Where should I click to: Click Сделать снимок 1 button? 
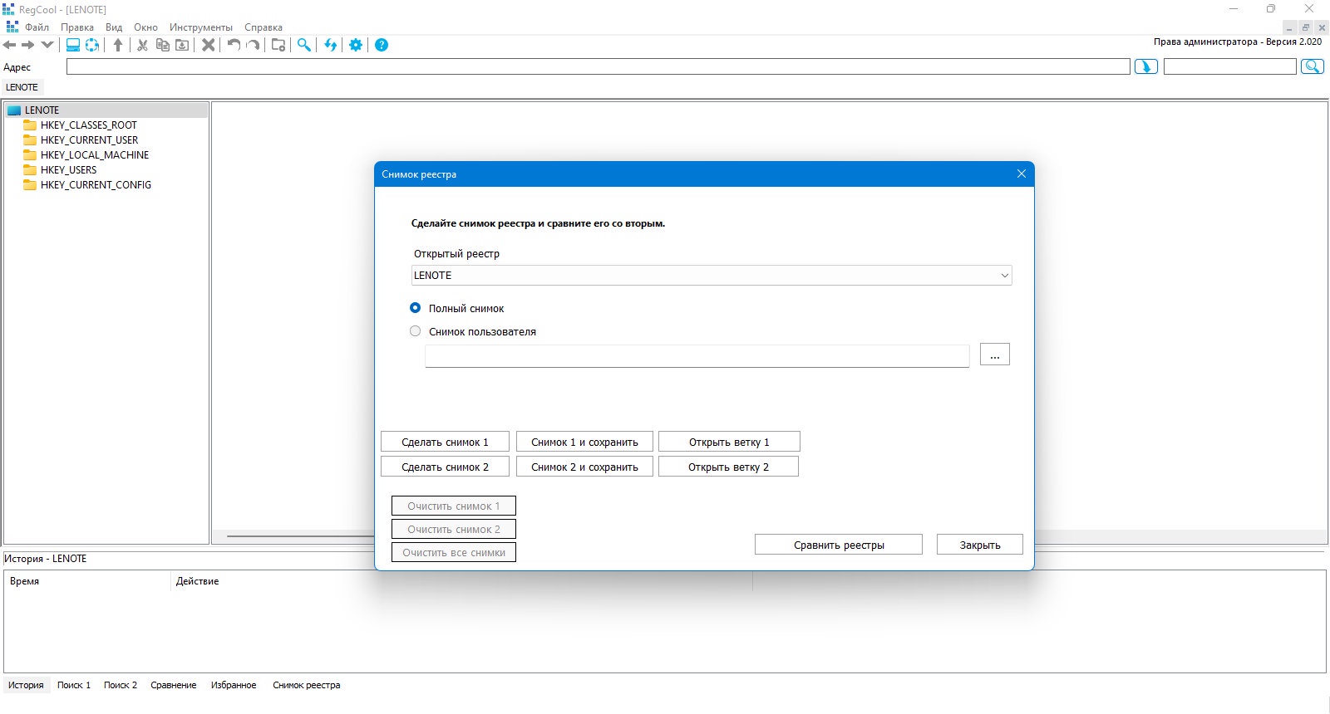pos(445,442)
